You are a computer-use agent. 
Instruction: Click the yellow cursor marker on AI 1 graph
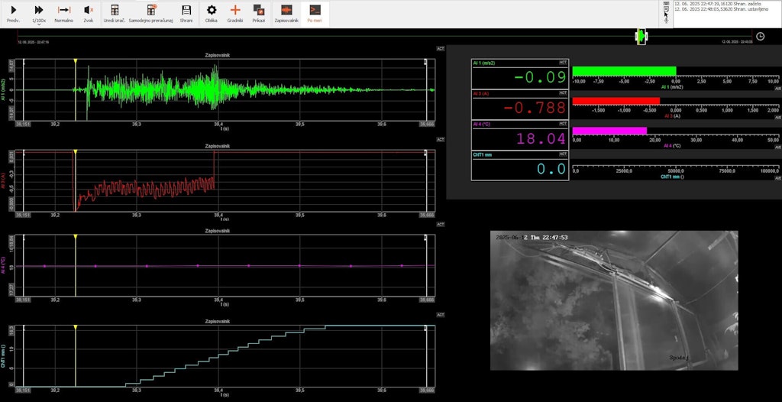(76, 61)
